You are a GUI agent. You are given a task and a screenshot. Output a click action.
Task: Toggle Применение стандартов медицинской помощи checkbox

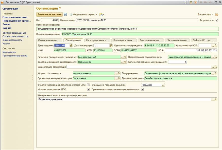click(142, 89)
